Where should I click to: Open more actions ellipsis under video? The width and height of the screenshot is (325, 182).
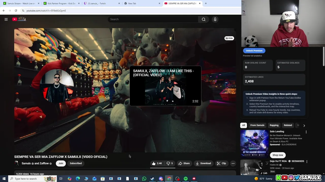pyautogui.click(x=233, y=163)
